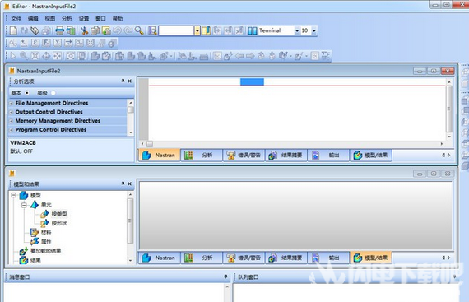Collapse the 模型 tree node

click(x=13, y=195)
